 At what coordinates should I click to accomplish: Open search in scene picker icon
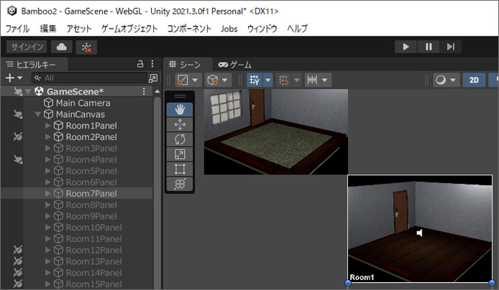153,78
